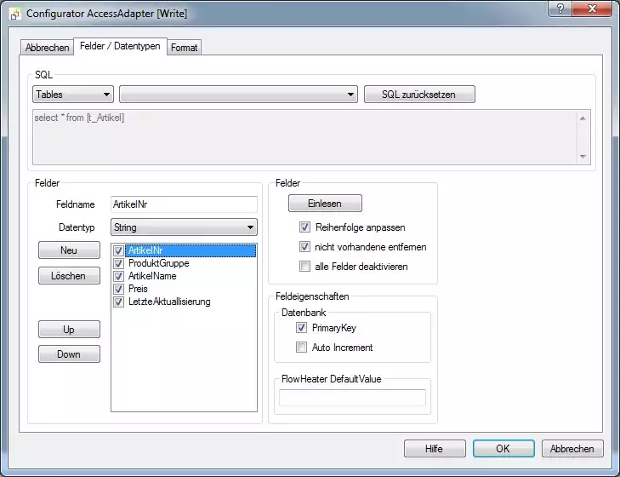The height and width of the screenshot is (477, 620).
Task: Uncheck nicht vorhandene entfernen option
Action: [304, 247]
